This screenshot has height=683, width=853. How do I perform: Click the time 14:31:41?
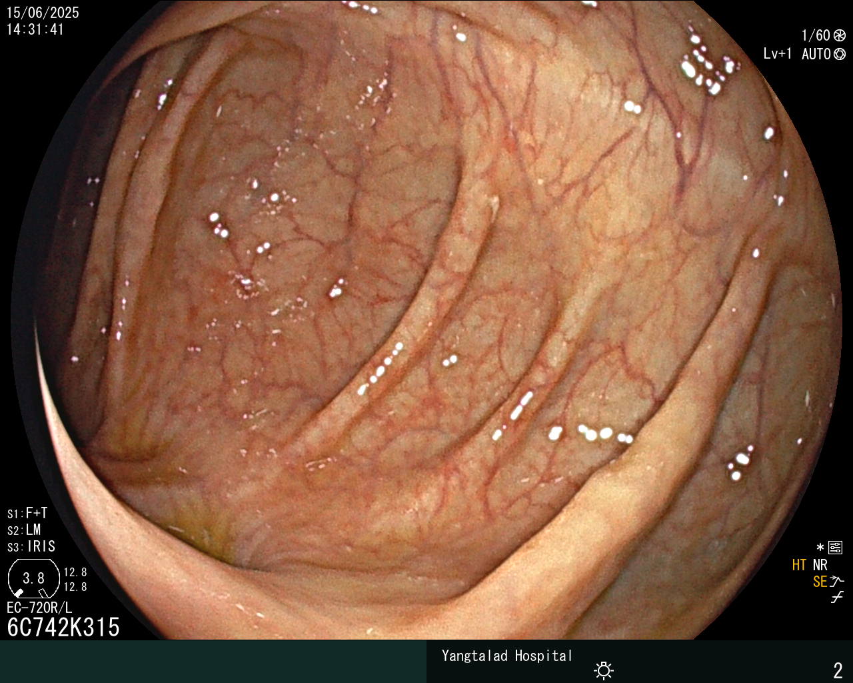click(35, 29)
